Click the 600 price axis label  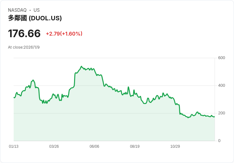click(x=222, y=58)
